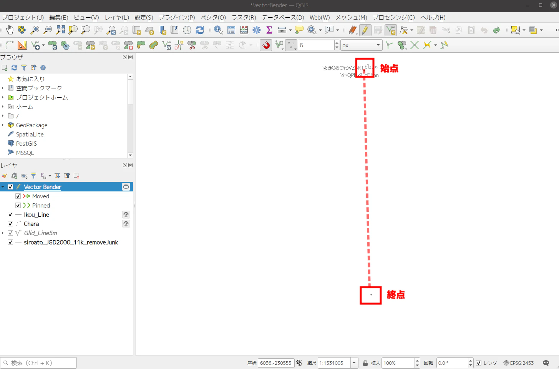Viewport: 559px width, 369px height.
Task: Toggle snapping with the magnet icon
Action: click(x=266, y=45)
